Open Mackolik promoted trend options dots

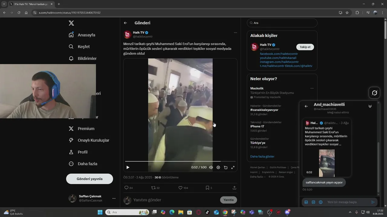[x=312, y=88]
